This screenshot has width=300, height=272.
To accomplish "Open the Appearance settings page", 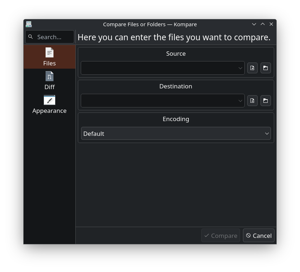I will 49,104.
